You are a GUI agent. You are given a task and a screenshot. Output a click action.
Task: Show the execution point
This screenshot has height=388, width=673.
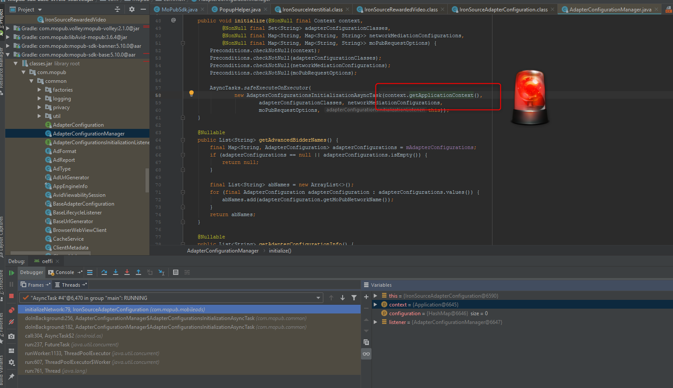(90, 272)
